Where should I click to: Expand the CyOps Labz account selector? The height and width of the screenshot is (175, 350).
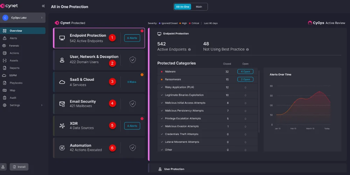(42, 17)
